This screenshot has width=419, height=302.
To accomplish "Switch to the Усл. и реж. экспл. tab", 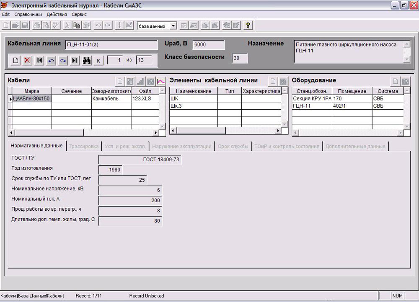I will coord(125,146).
